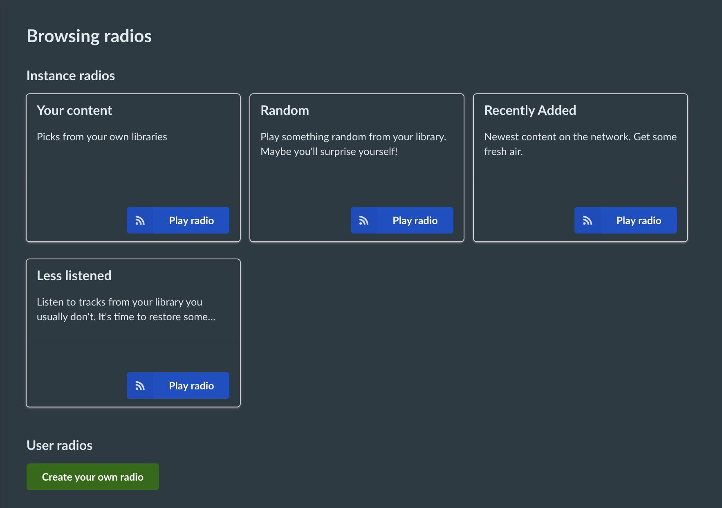722x508 pixels.
Task: Select the Your content card title
Action: pos(74,110)
